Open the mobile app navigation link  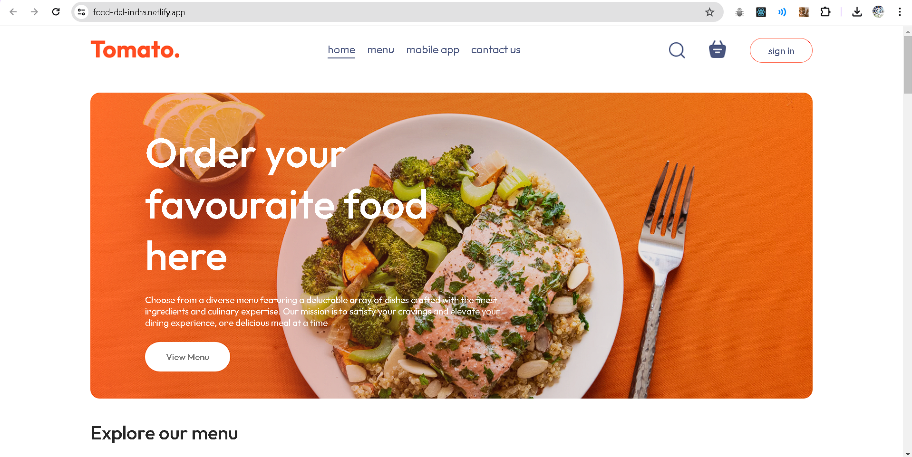[x=433, y=50]
